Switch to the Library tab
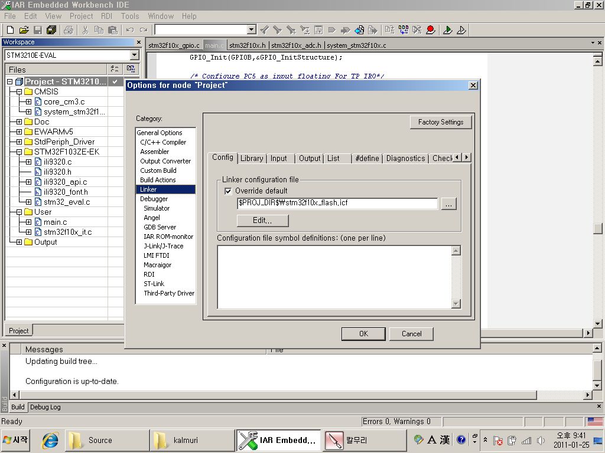The image size is (605, 453). coord(252,158)
